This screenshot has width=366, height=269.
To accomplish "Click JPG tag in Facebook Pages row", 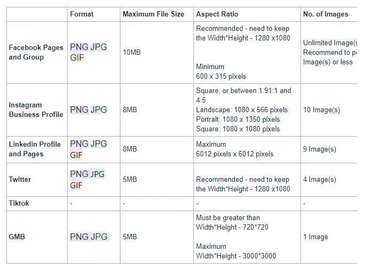I will pos(99,47).
